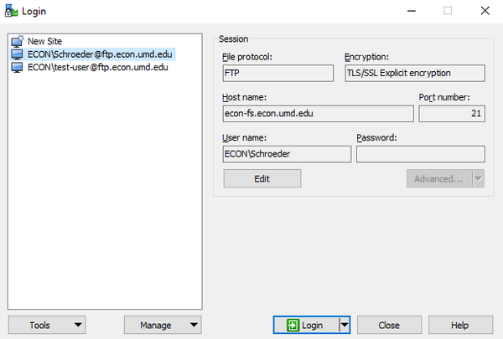Click the ECON\Schroeder site monitor icon
Viewport: 503px width, 339px height.
coord(17,54)
